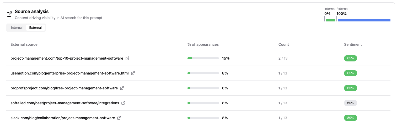Screen dimensions: 397x132
Task: Click the green Internal share bar
Action: tap(330, 20)
